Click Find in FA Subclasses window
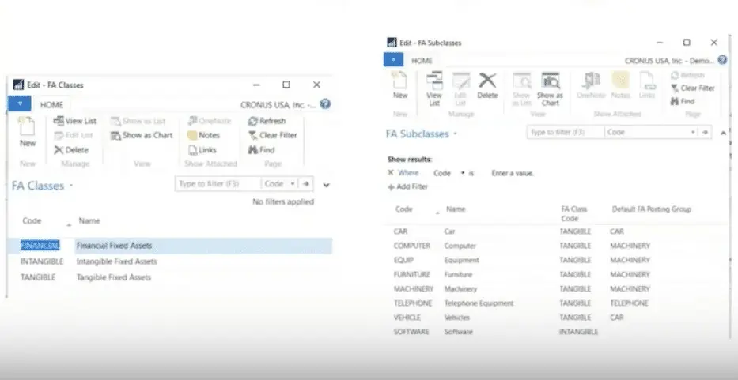 683,101
